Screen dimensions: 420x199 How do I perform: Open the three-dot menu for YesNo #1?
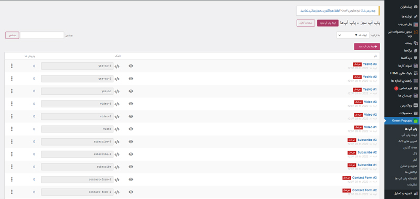click(12, 91)
